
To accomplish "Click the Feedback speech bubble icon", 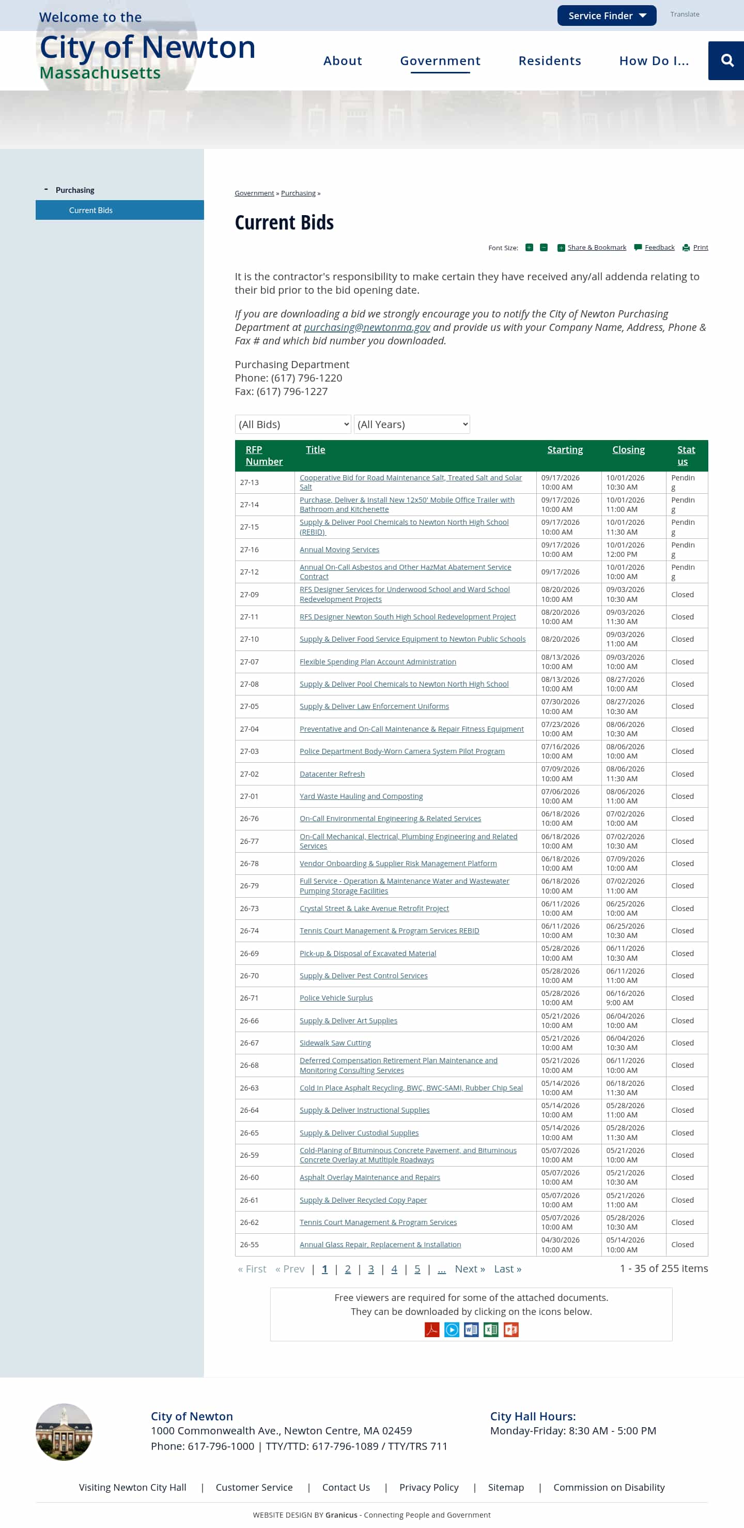I will click(638, 247).
